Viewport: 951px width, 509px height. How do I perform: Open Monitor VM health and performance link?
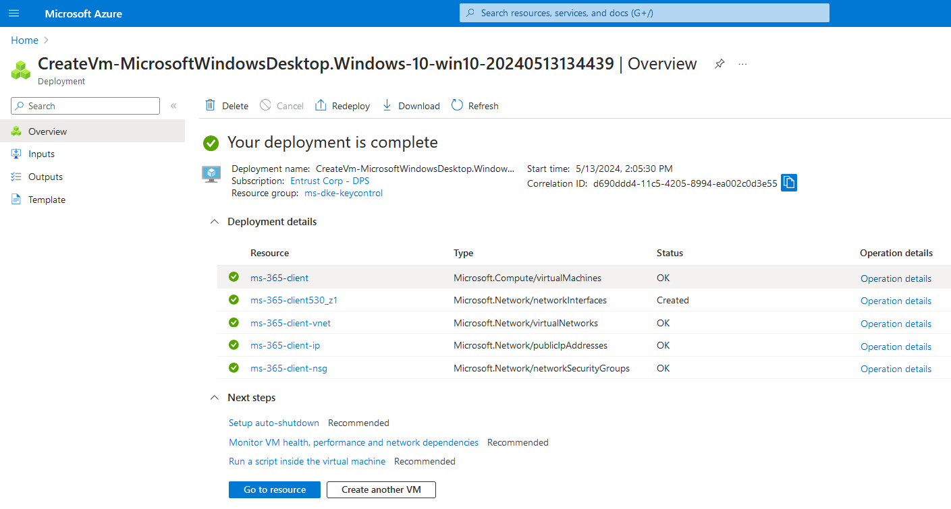(354, 442)
